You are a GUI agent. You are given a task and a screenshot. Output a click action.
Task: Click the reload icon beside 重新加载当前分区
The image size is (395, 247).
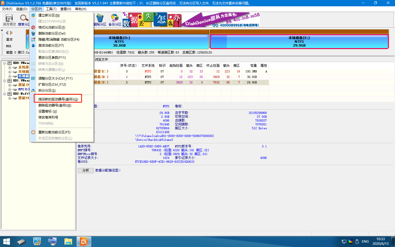tap(33, 132)
